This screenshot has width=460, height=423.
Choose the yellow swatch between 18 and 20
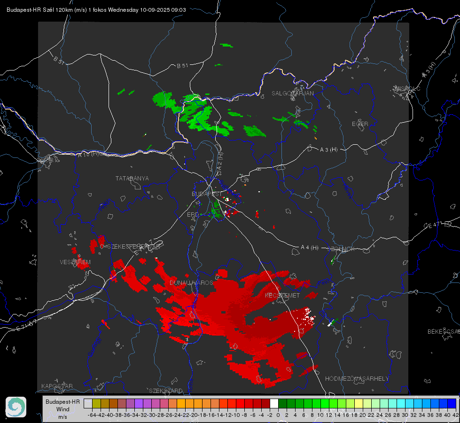(x=359, y=403)
